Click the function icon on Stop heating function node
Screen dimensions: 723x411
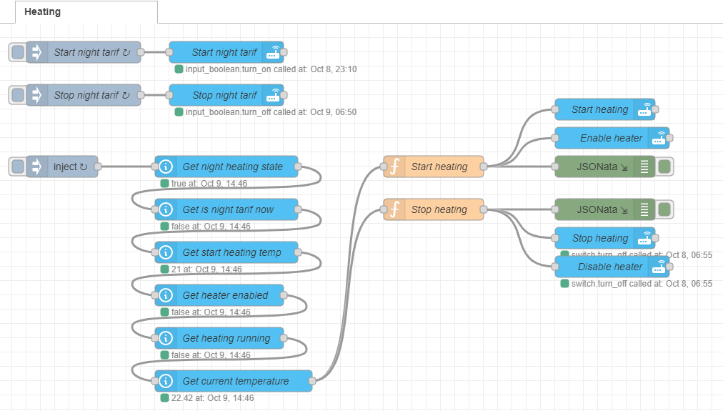(394, 209)
